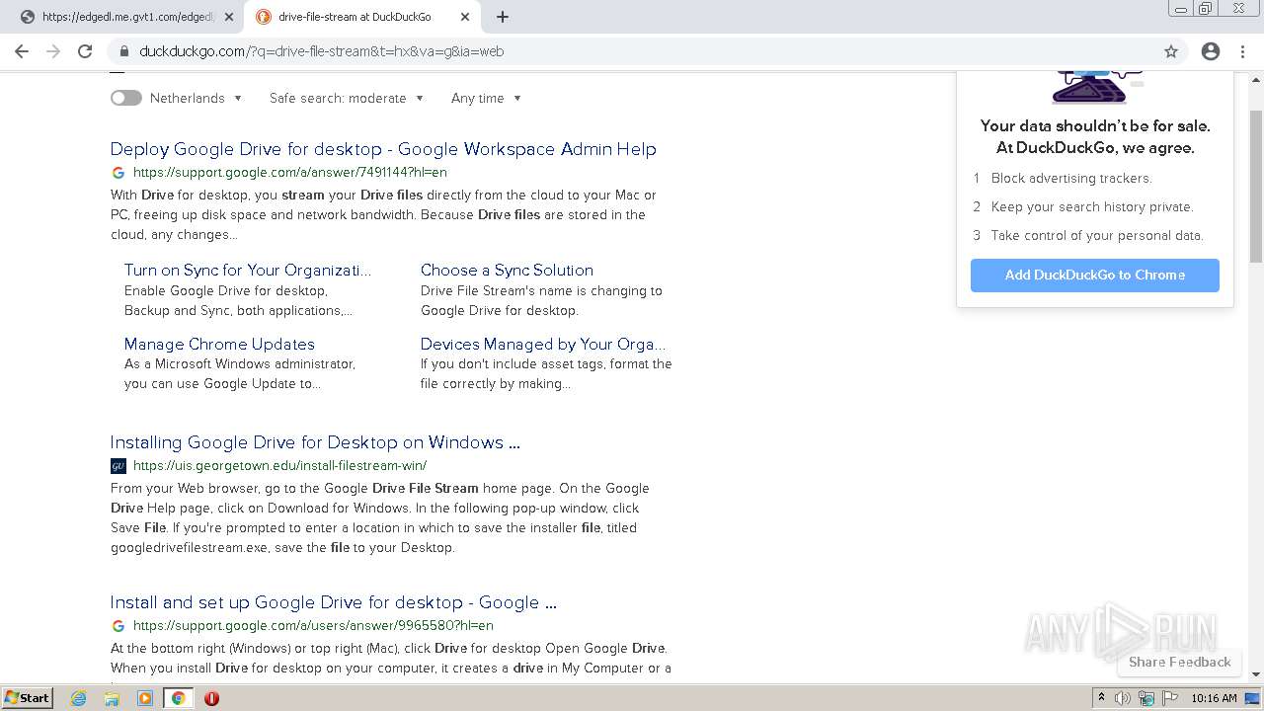The width and height of the screenshot is (1264, 711).
Task: Open the Windows Start menu
Action: pyautogui.click(x=28, y=698)
